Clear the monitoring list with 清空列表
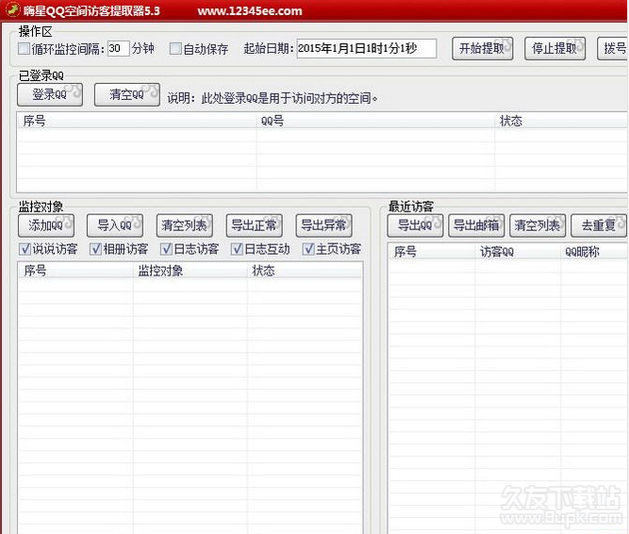Viewport: 629px width, 534px height. (185, 225)
